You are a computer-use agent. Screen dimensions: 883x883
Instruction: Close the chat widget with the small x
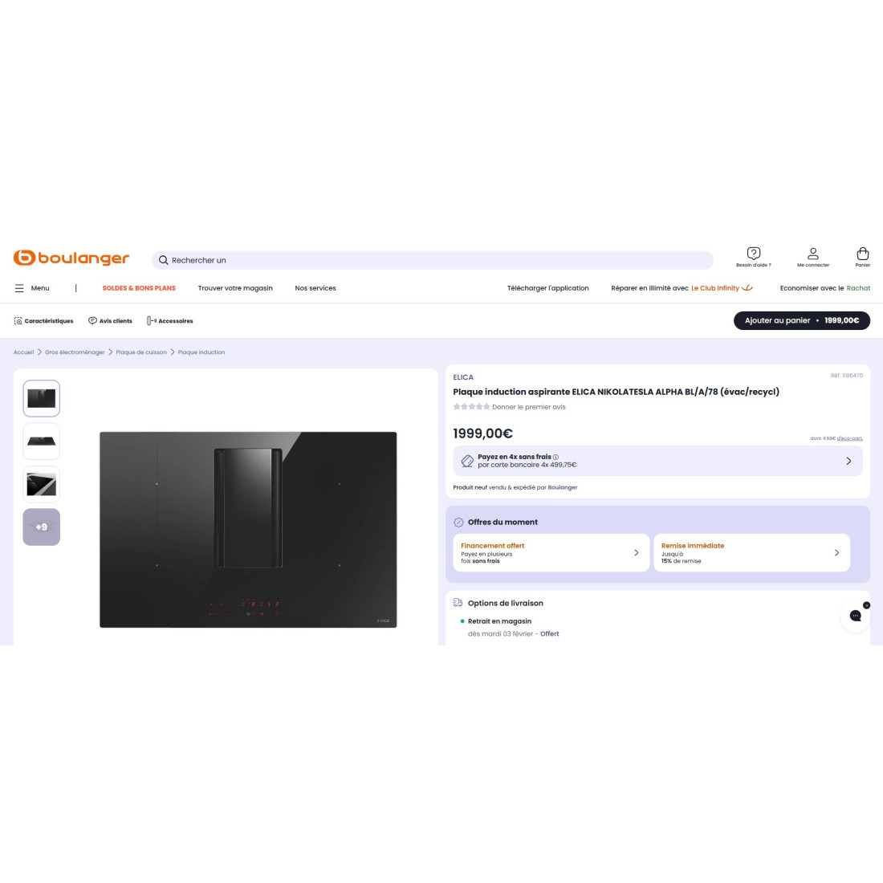tap(866, 605)
